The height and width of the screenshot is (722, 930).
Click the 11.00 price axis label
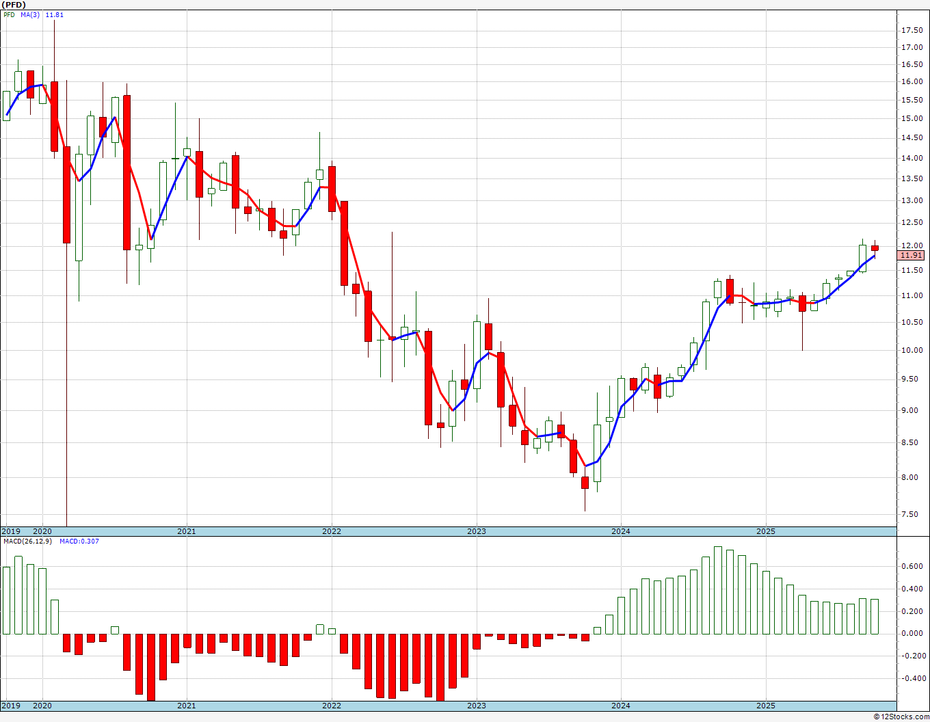pos(912,295)
